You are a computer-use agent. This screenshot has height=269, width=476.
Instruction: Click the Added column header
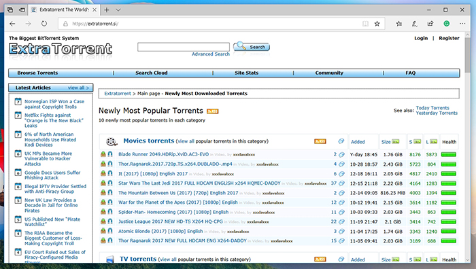358,141
